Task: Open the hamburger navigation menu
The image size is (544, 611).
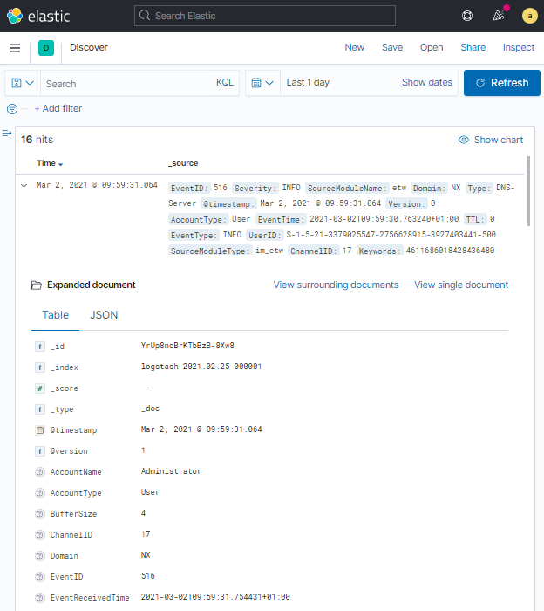Action: click(x=15, y=48)
